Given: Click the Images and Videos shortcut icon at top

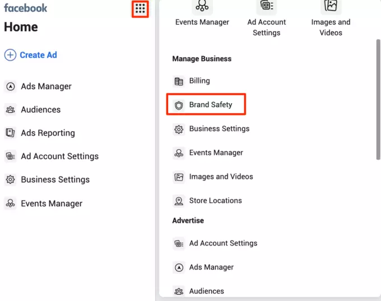Looking at the screenshot, I should 331,6.
